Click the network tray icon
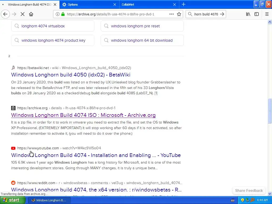Viewport: 272px width, 204px height. pyautogui.click(x=247, y=200)
